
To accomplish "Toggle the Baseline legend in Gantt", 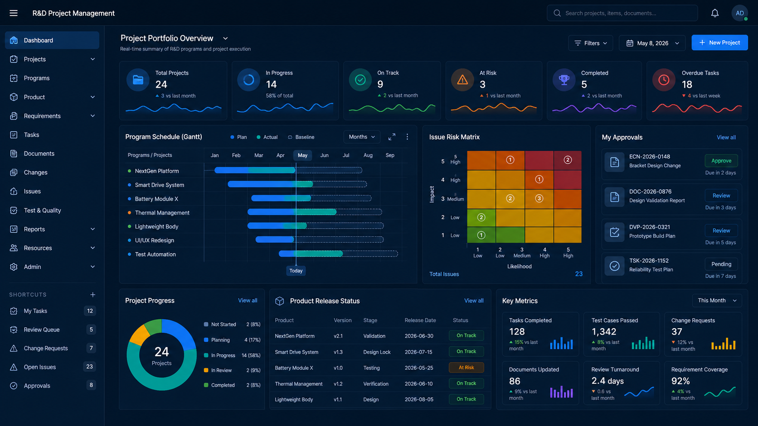I will click(301, 137).
